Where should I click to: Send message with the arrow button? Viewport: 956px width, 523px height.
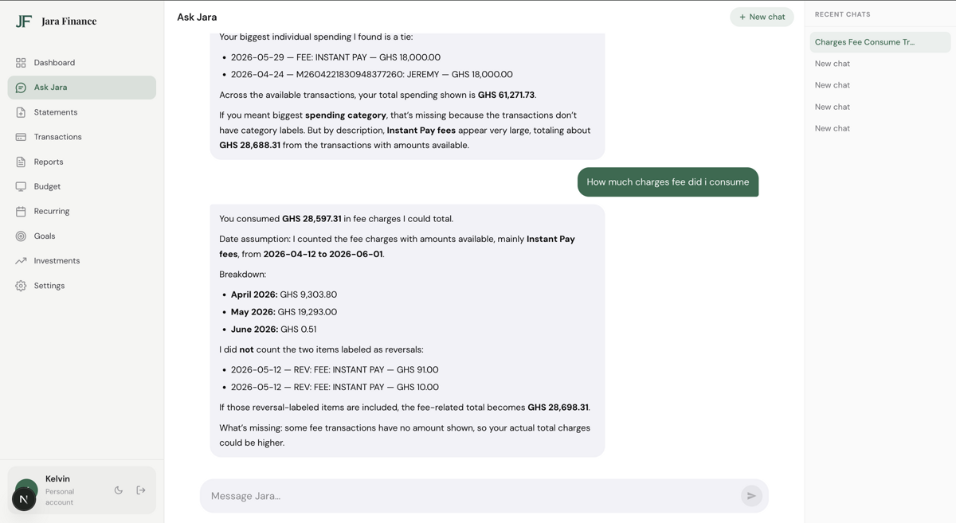coord(751,496)
